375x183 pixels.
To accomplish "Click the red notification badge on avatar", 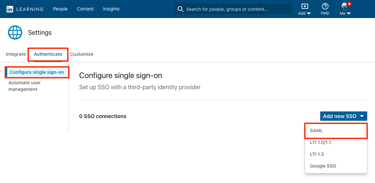I will pyautogui.click(x=349, y=4).
